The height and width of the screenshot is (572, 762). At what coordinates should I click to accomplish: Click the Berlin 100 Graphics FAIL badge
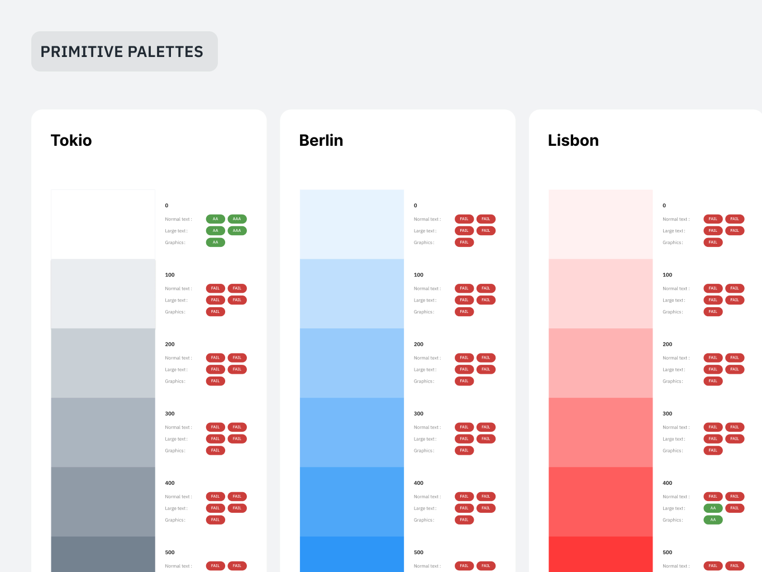(x=464, y=312)
